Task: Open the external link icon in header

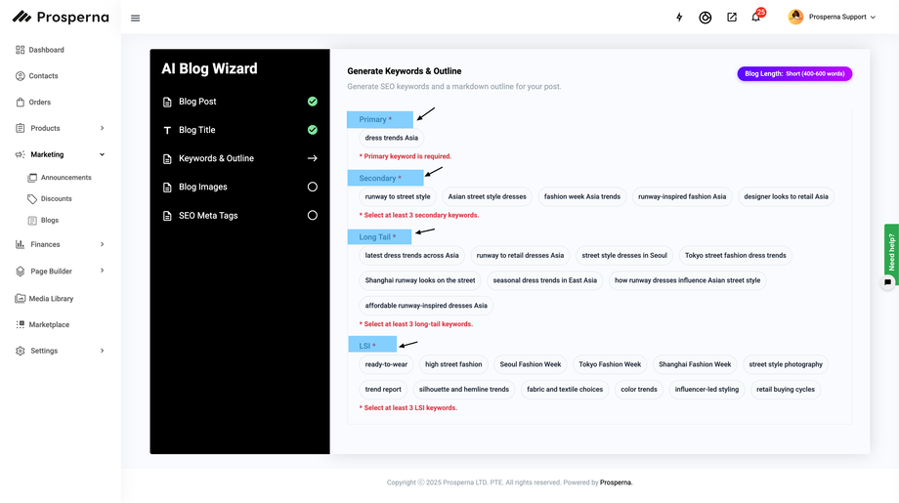Action: [732, 18]
